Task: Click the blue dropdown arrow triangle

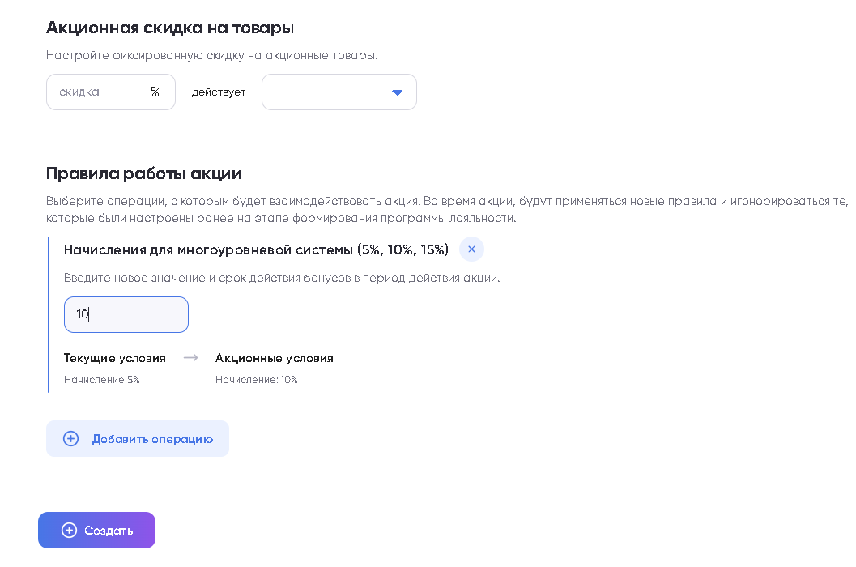Action: pyautogui.click(x=397, y=92)
